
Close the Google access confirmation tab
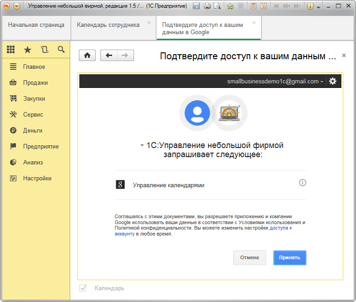[254, 22]
